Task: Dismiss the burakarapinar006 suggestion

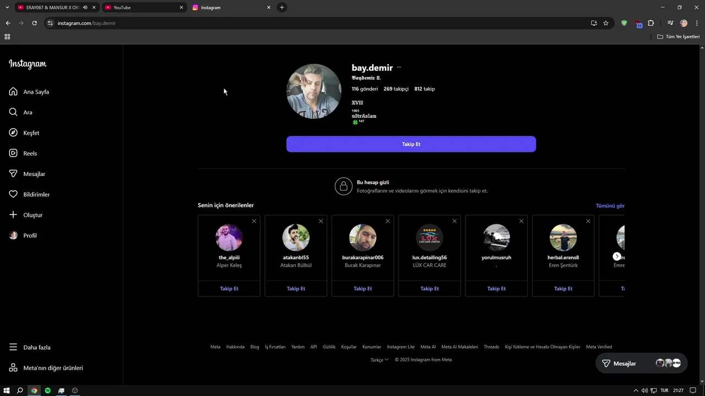Action: tap(388, 221)
